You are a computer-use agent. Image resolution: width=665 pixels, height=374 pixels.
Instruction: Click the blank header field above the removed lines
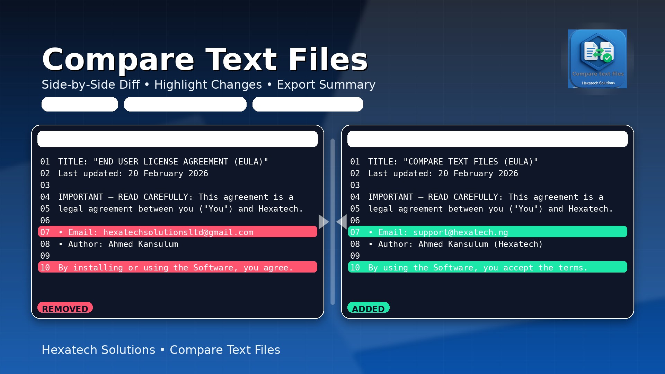point(177,139)
